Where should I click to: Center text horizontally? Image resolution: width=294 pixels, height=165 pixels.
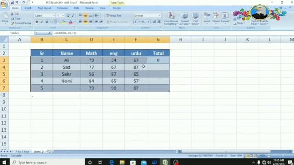point(85,22)
